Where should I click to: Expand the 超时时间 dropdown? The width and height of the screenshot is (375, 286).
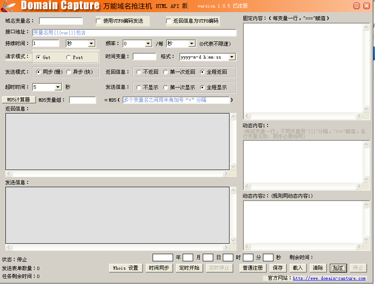click(58, 87)
